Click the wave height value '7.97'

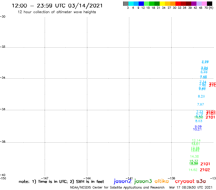(x=201, y=104)
